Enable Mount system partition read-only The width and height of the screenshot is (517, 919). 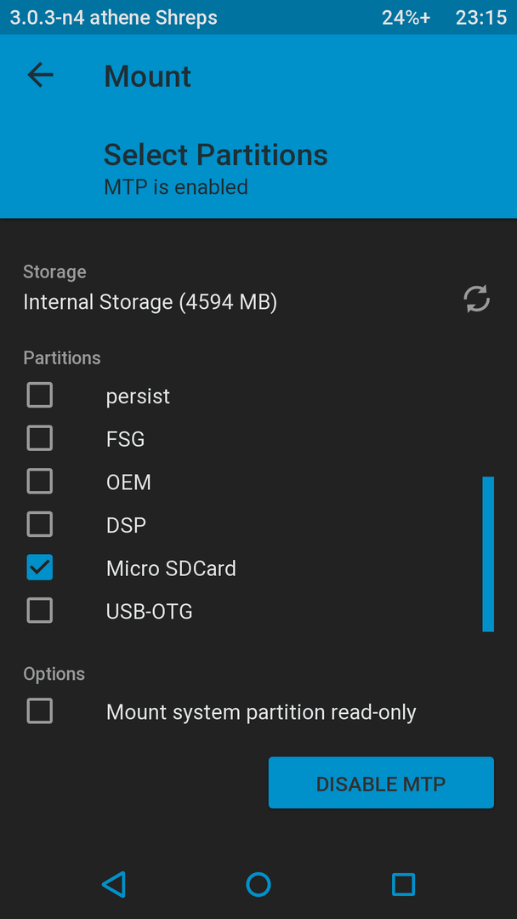(40, 711)
